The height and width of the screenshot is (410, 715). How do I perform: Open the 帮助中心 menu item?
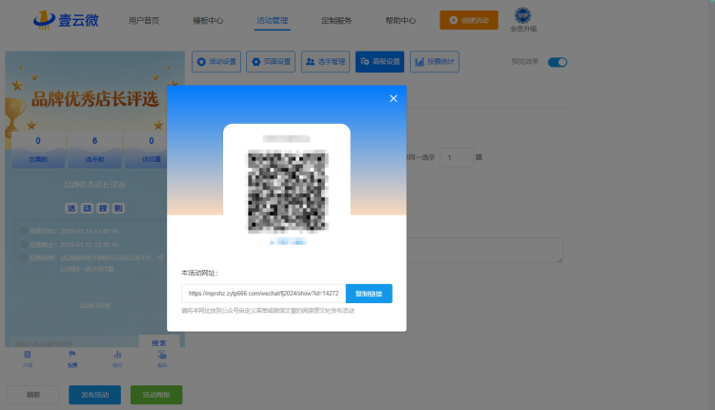400,21
